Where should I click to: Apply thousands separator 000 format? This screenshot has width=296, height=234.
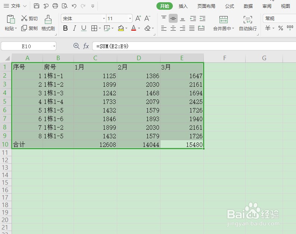(290, 28)
